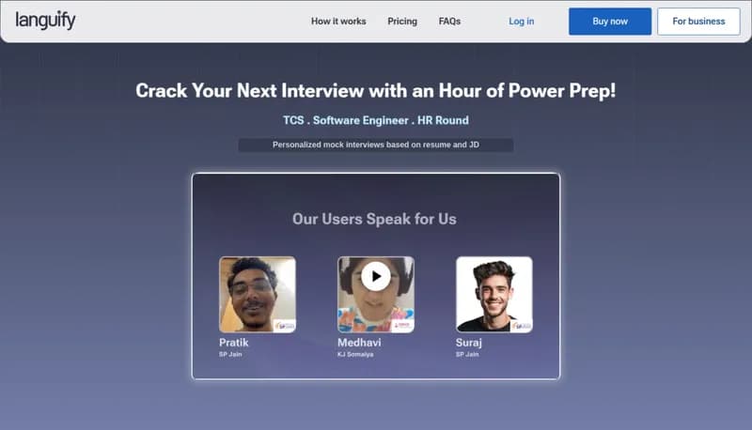The width and height of the screenshot is (752, 430).
Task: Select the name Pratik under the photo
Action: [233, 343]
